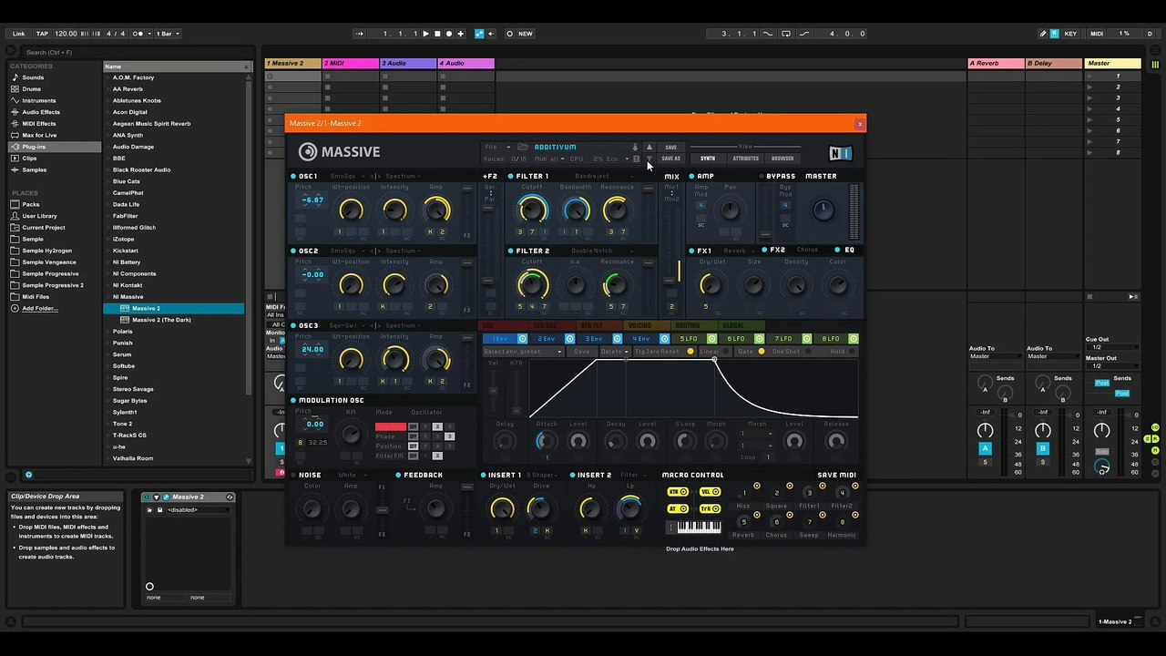The width and height of the screenshot is (1166, 656).
Task: Click Add Folder in Places
Action: tap(39, 309)
